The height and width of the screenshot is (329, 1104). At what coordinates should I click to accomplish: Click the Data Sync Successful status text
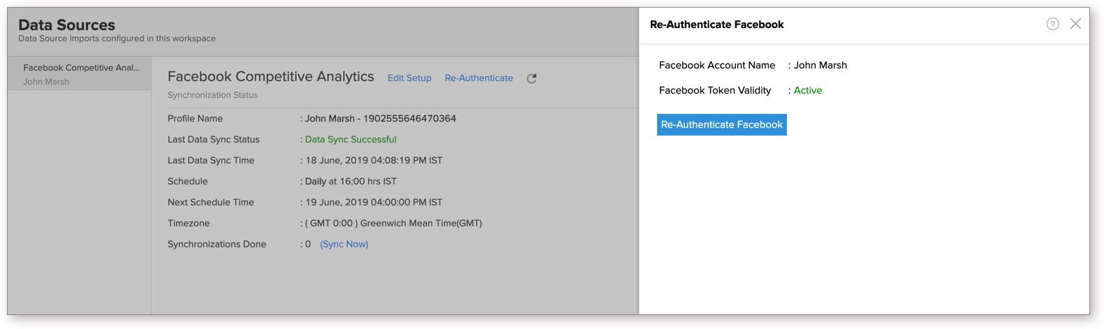pyautogui.click(x=351, y=140)
